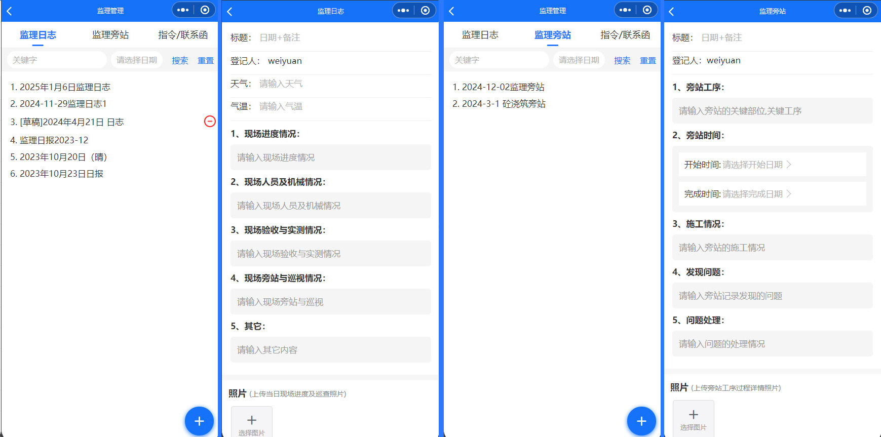
Task: Open date picker above 2024-12-02监理旁站 entry
Action: (x=579, y=60)
